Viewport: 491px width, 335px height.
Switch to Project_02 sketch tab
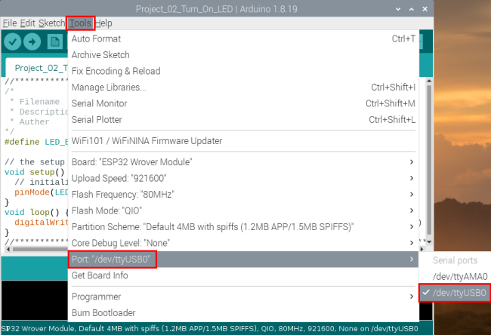coord(37,68)
